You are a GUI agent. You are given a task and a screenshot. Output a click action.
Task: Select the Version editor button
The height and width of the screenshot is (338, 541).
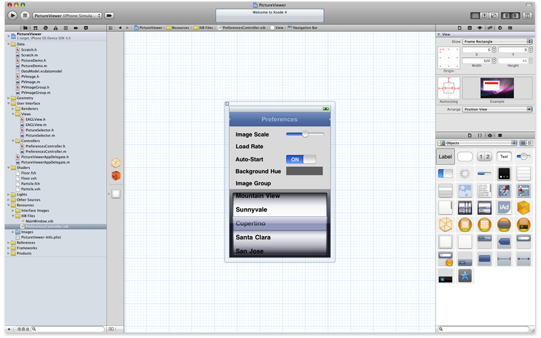click(x=494, y=16)
